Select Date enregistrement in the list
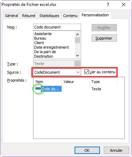 click(52, 47)
